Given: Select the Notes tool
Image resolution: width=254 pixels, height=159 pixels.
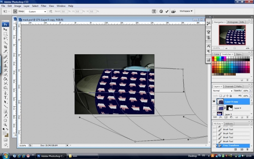Looking at the screenshot, I should point(5,112).
